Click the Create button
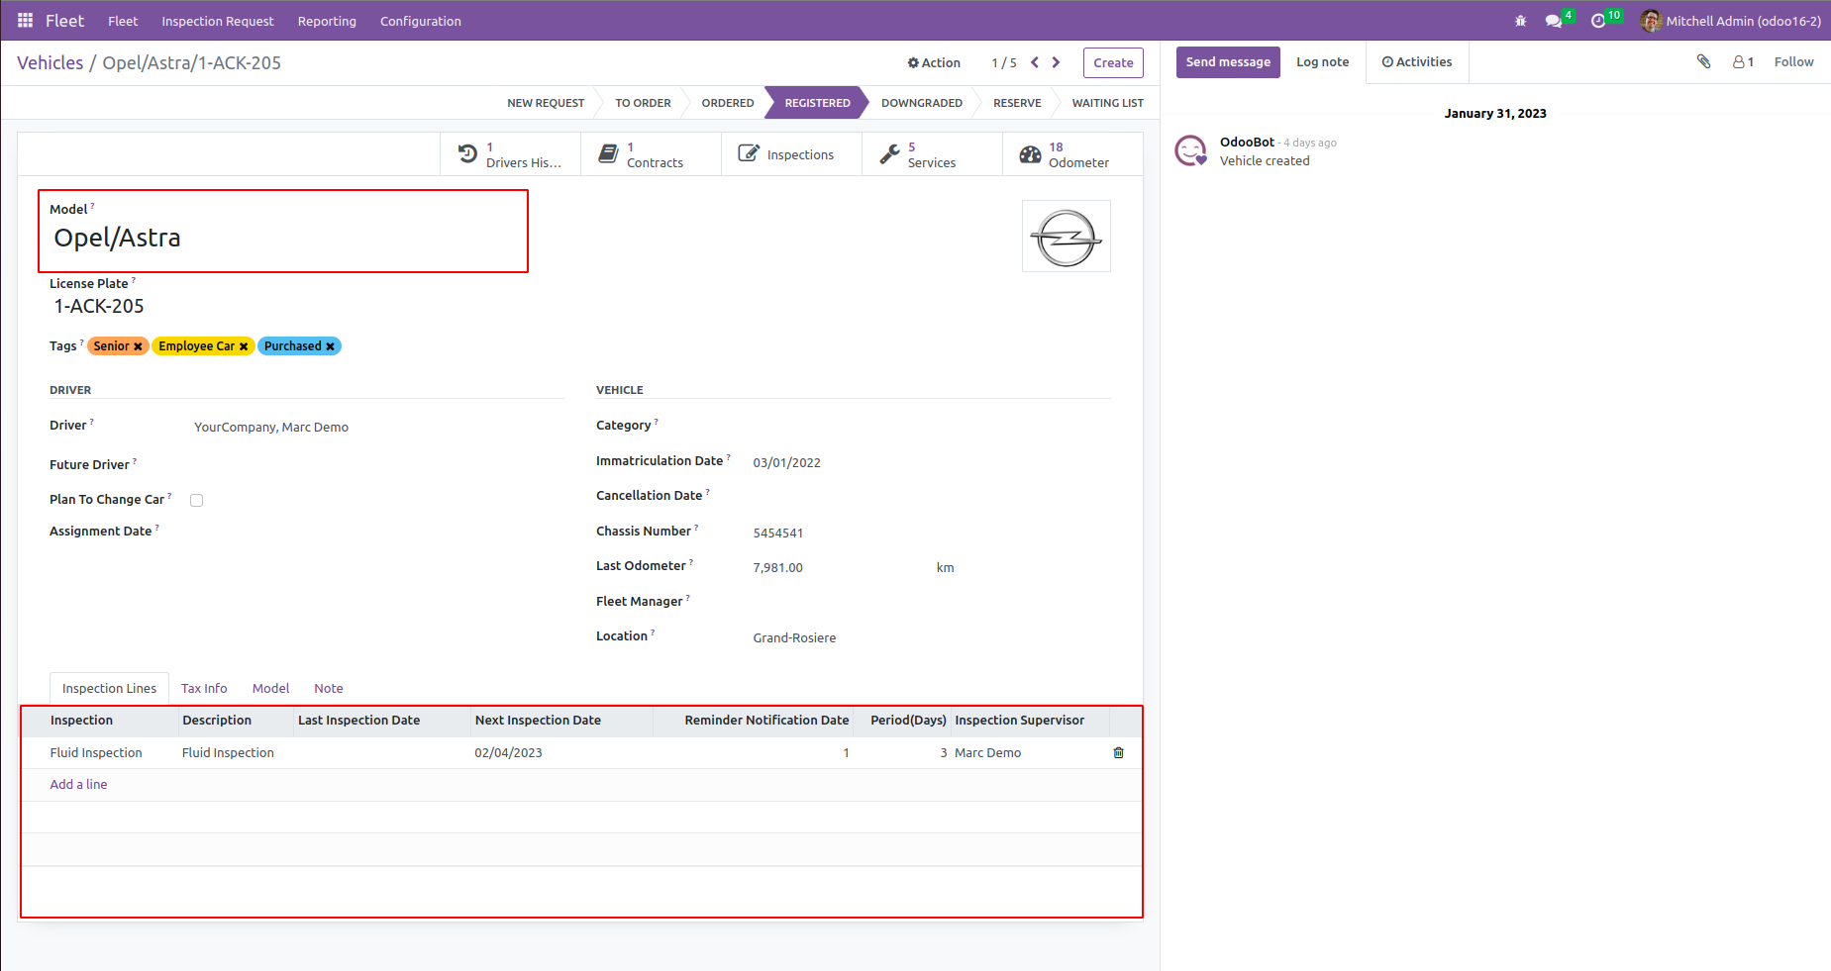The height and width of the screenshot is (971, 1831). (x=1113, y=62)
